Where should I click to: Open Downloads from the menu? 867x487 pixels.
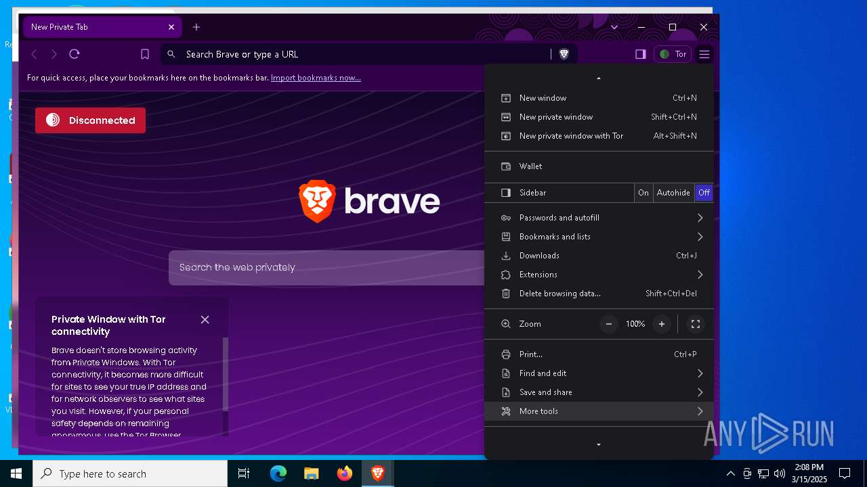599,256
